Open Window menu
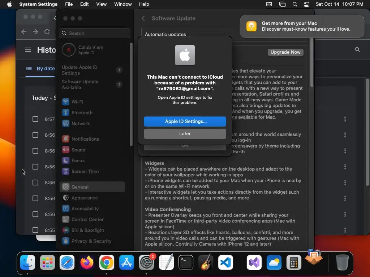The width and height of the screenshot is (370, 277). point(123,4)
